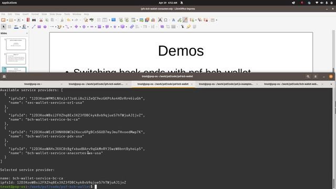Click the Impress vertical scrollbar
This screenshot has width=336, height=189.
pos(333,51)
